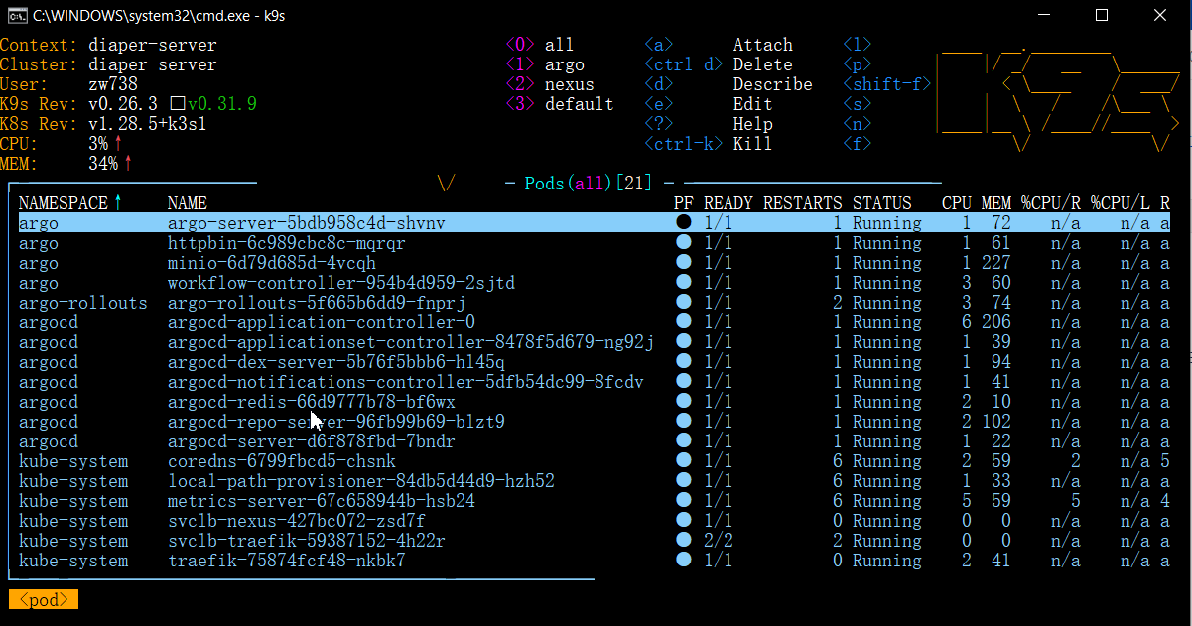Click the PF dot for argocd-dex-server-5b76f5bbb6-hl45q

click(683, 362)
